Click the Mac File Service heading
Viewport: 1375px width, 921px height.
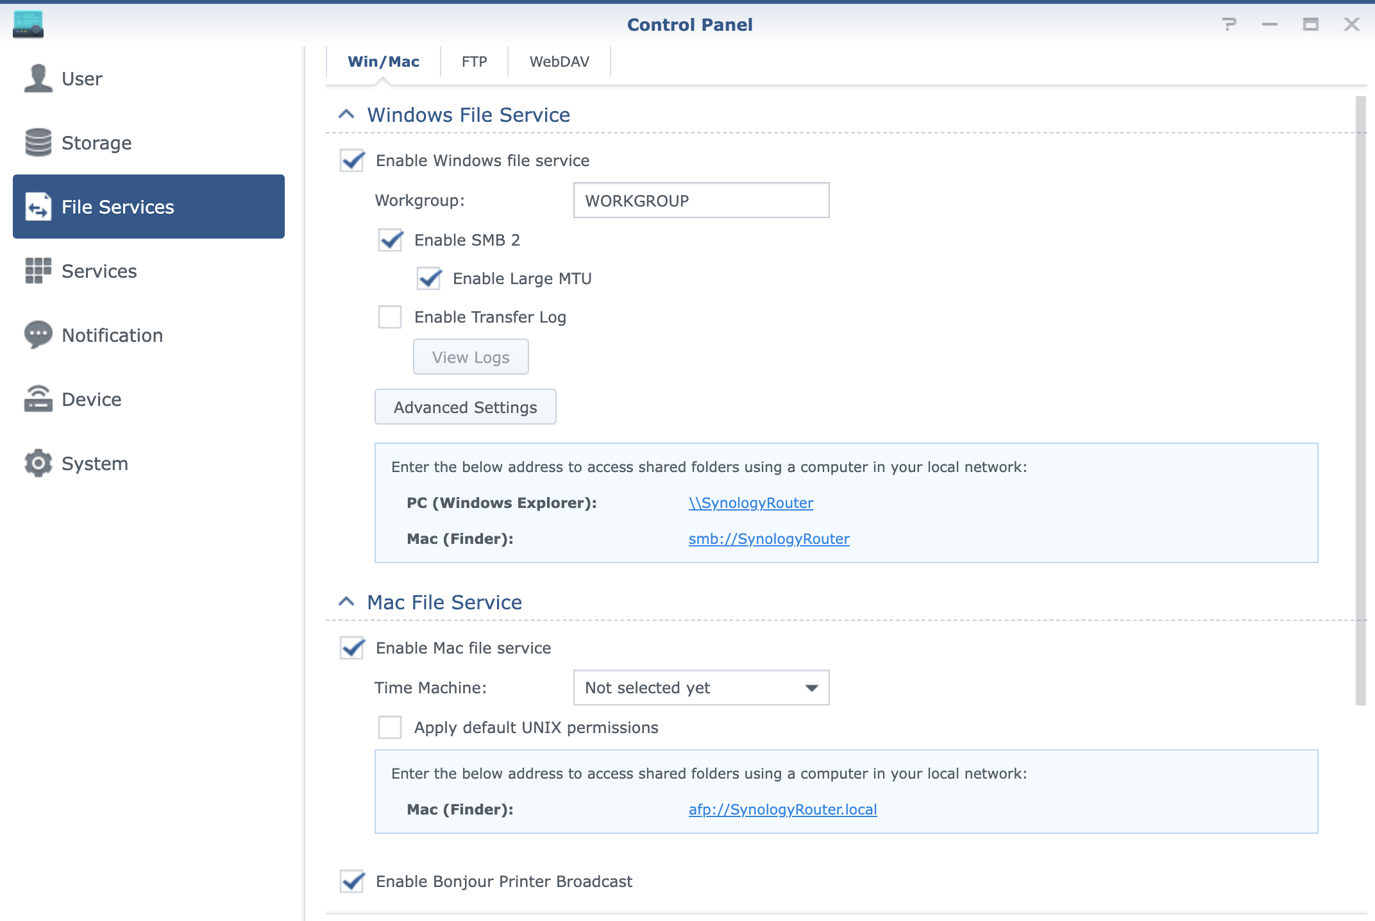click(444, 602)
